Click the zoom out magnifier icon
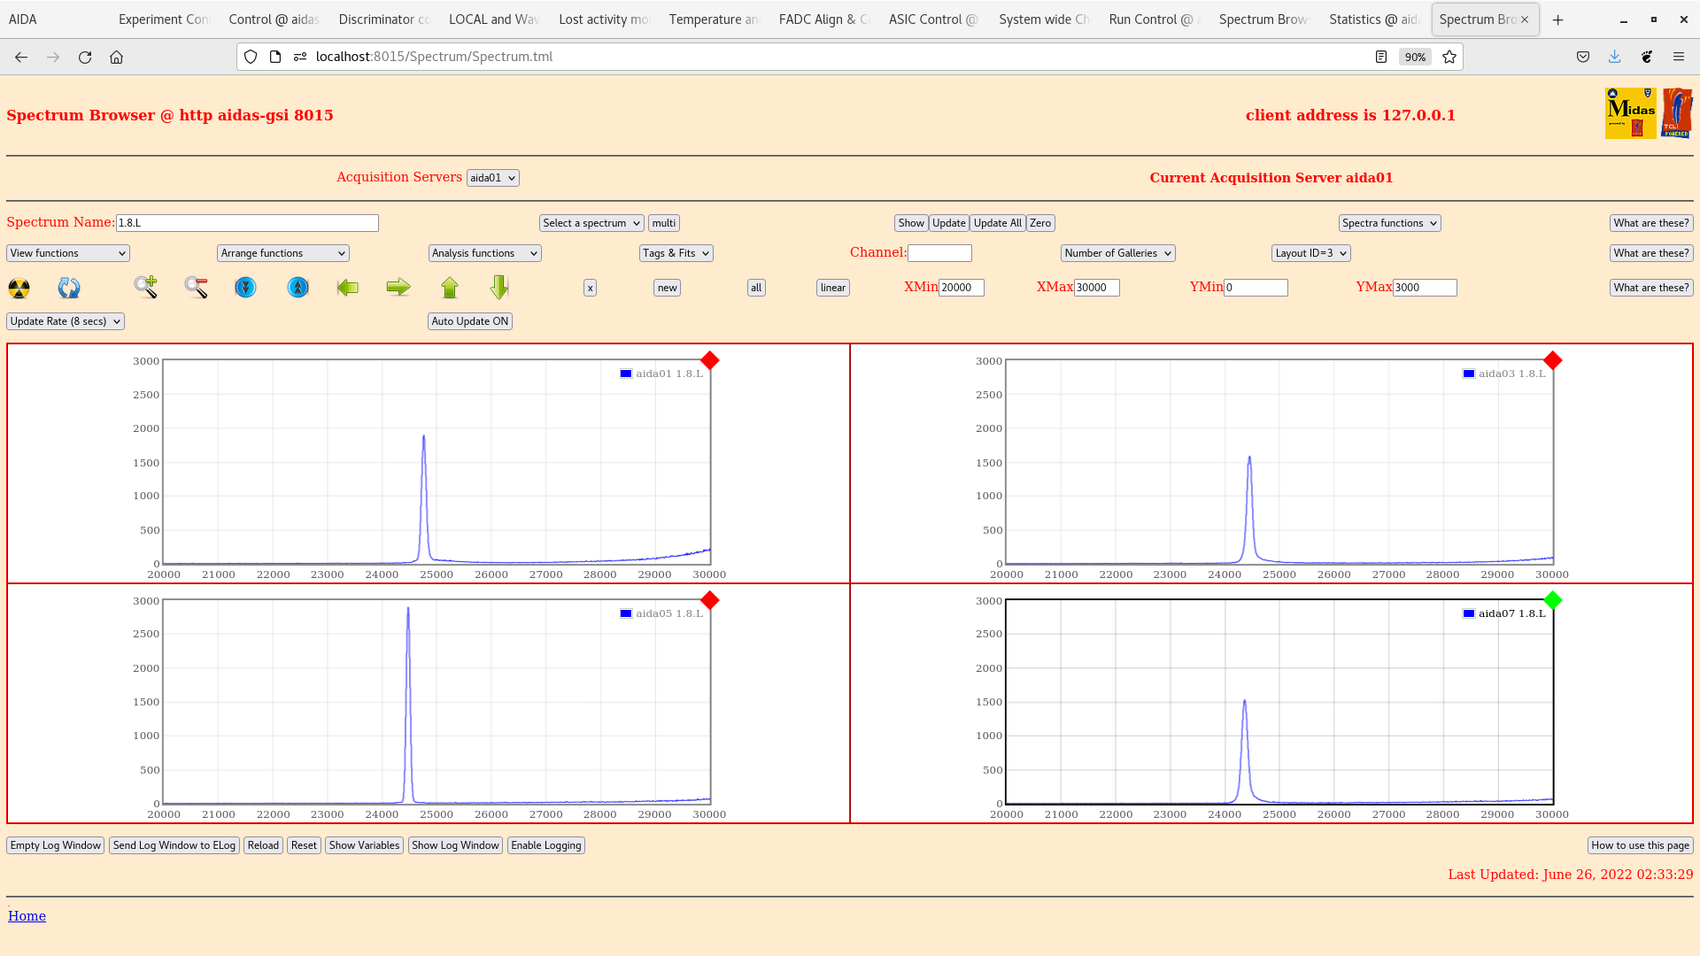The image size is (1700, 956). [196, 287]
